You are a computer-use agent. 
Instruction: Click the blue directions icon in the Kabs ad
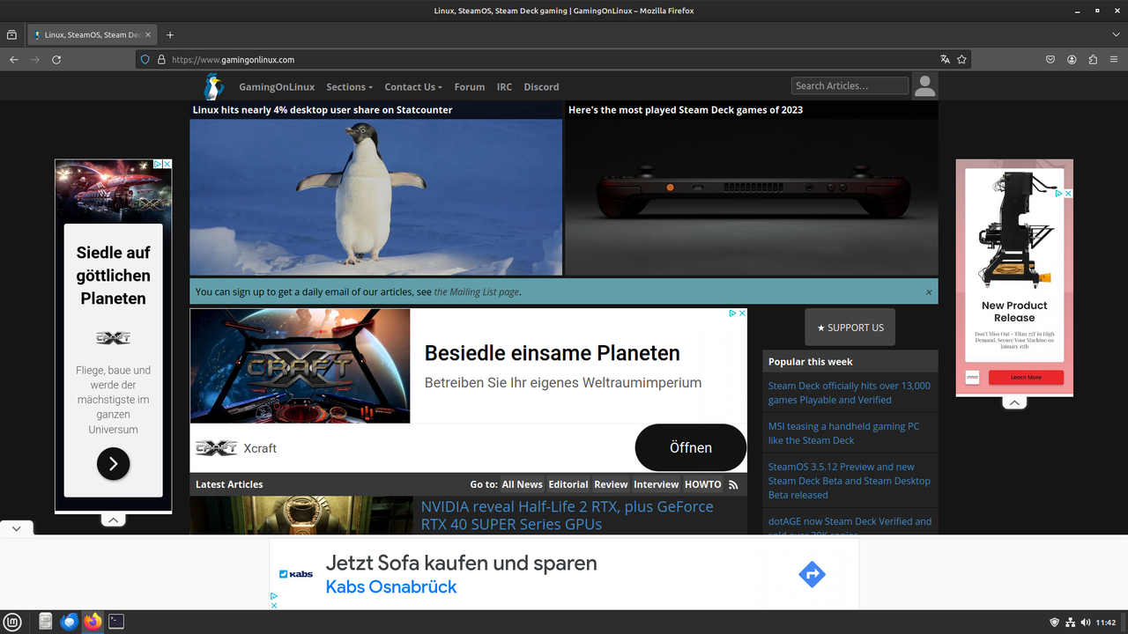[x=812, y=575]
